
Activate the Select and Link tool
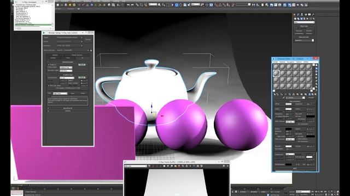point(137,5)
